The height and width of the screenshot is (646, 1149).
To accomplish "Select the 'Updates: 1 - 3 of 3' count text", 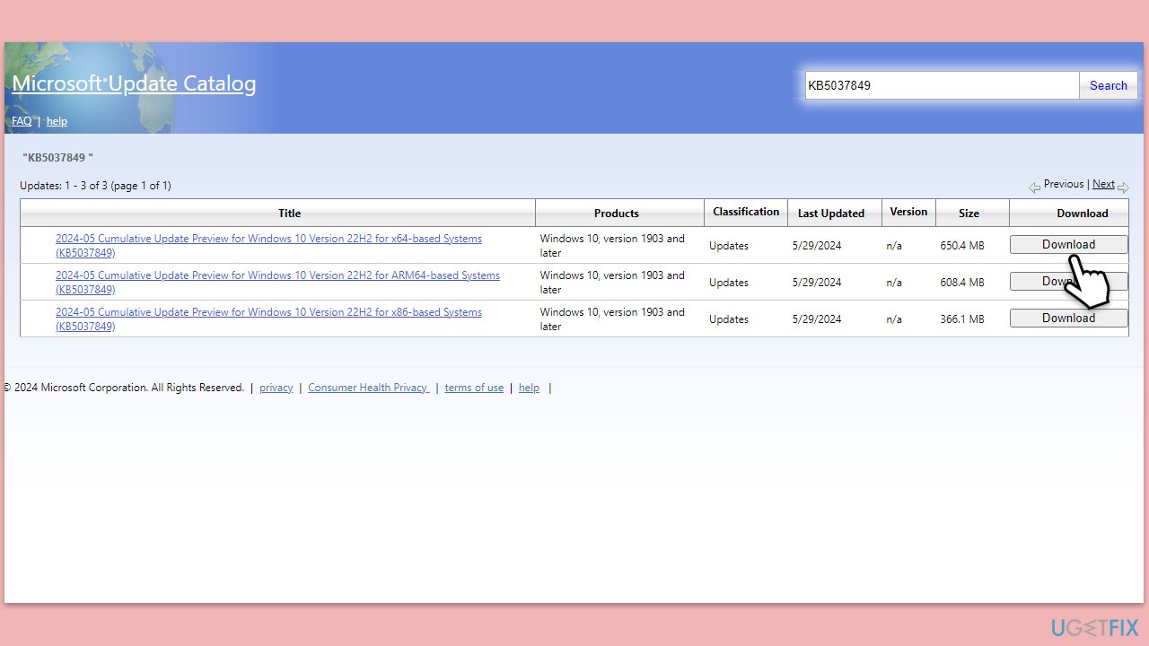I will [95, 186].
